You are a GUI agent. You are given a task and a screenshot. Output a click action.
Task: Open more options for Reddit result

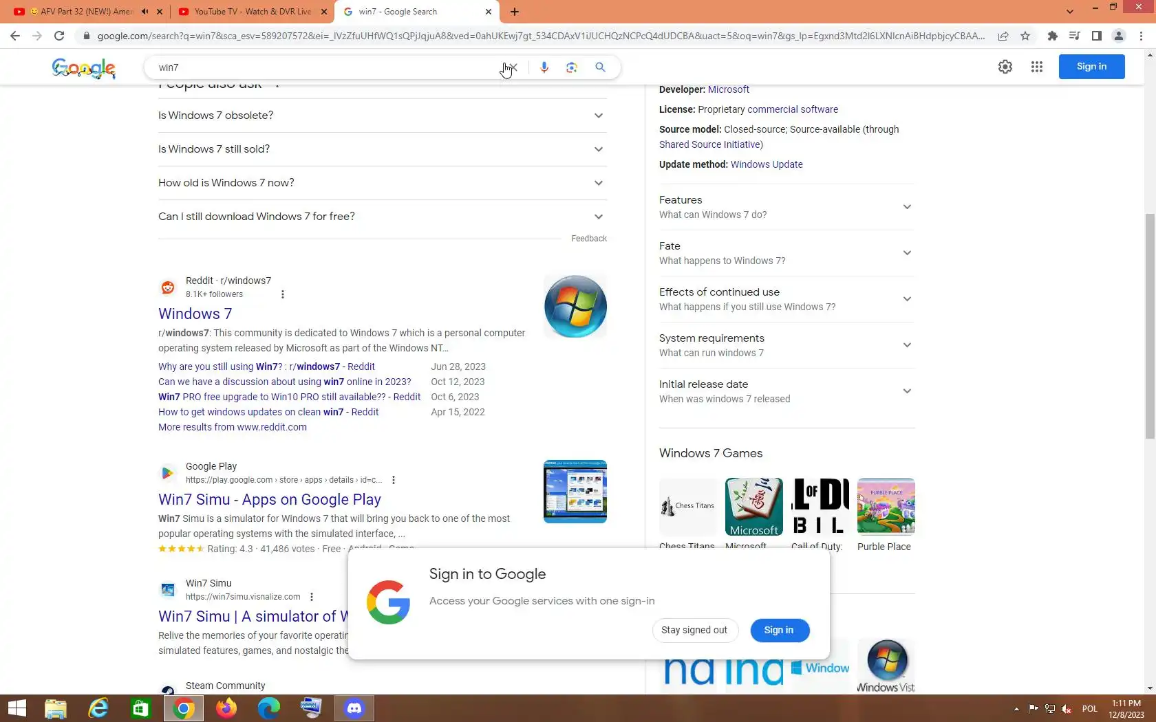(x=283, y=294)
